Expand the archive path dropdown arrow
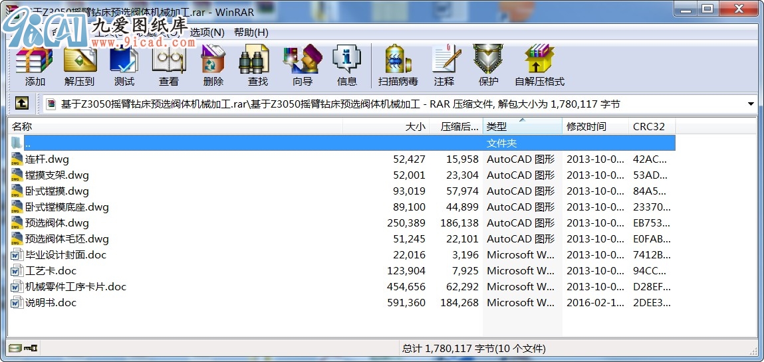This screenshot has width=764, height=362. [x=751, y=104]
